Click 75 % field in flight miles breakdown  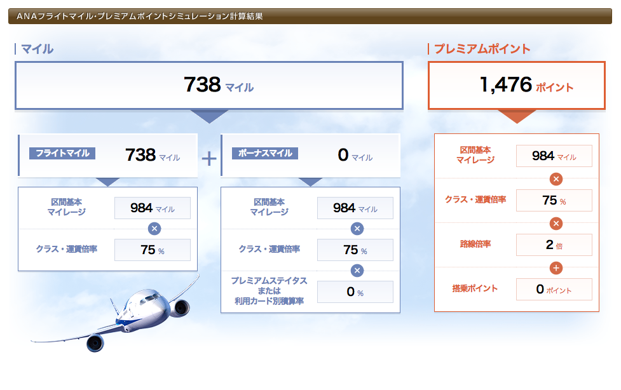pyautogui.click(x=153, y=250)
